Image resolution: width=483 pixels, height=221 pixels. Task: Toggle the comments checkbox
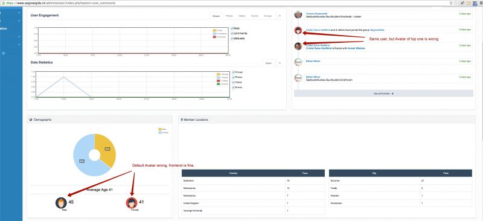232,33
